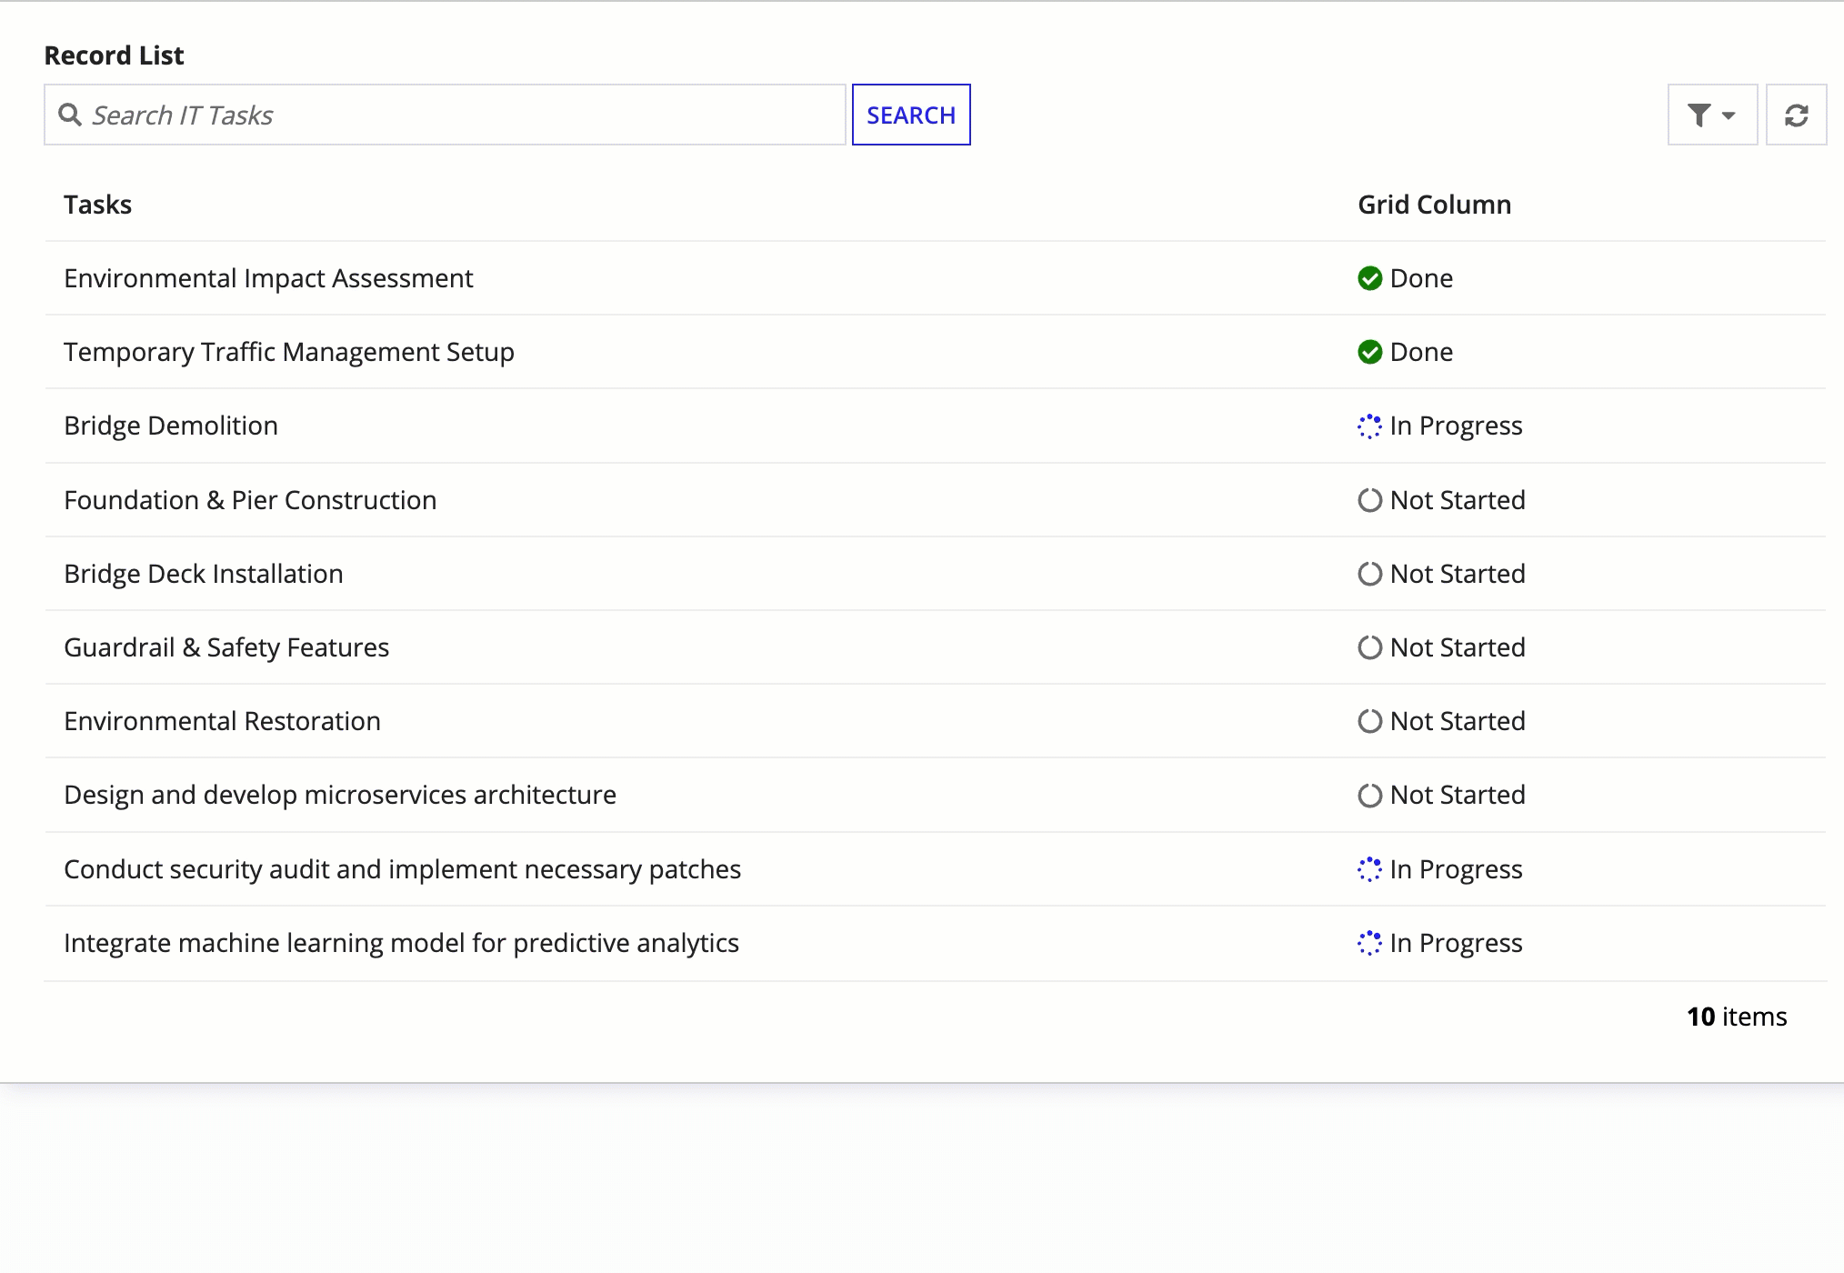This screenshot has width=1844, height=1273.
Task: Click the Tasks column header
Action: click(97, 205)
